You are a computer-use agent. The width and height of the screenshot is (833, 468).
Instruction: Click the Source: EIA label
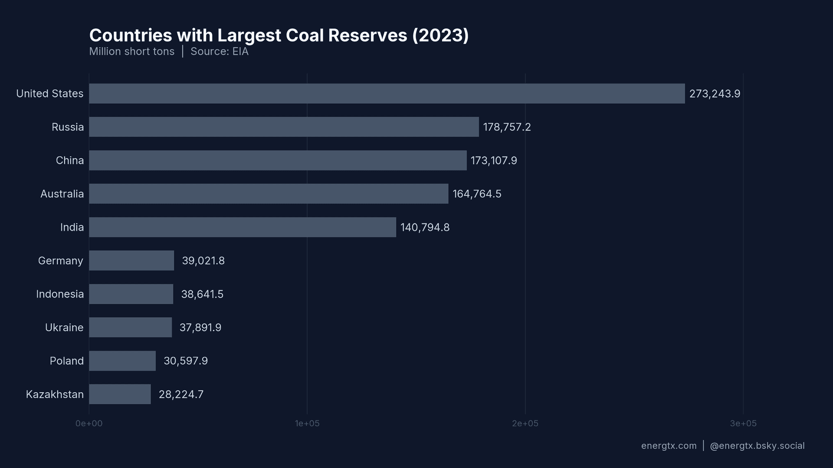(x=220, y=51)
